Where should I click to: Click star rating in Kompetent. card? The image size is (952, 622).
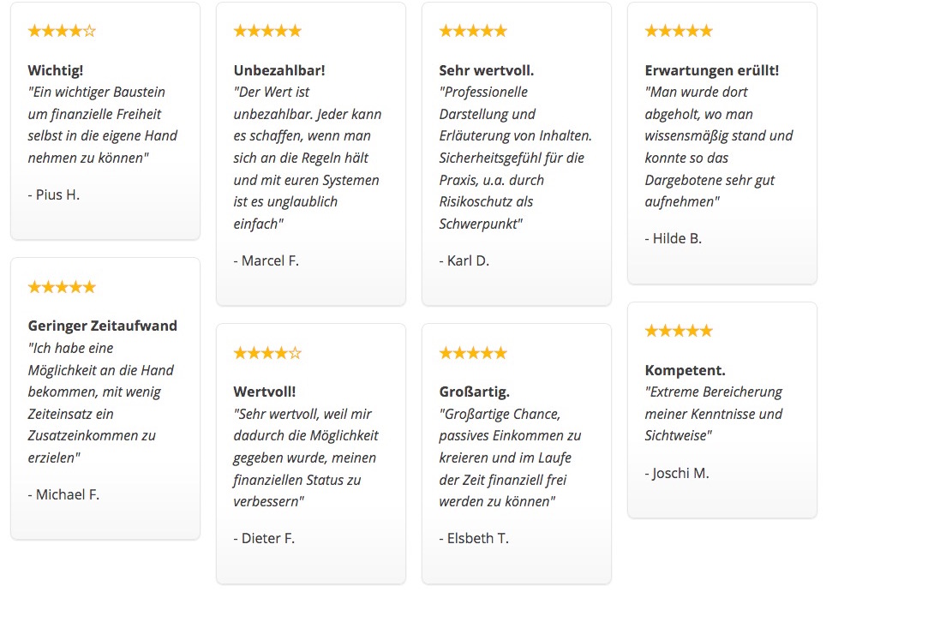(679, 331)
